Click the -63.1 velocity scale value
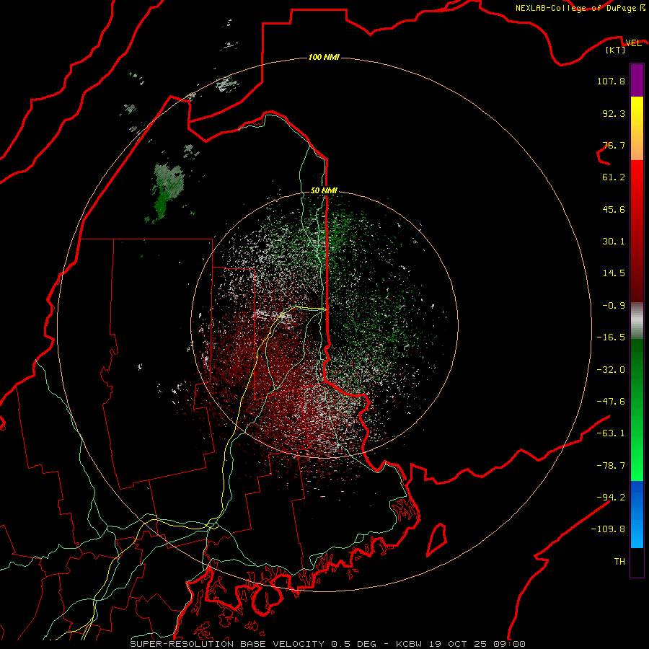Viewport: 649px width, 649px height. (x=611, y=433)
